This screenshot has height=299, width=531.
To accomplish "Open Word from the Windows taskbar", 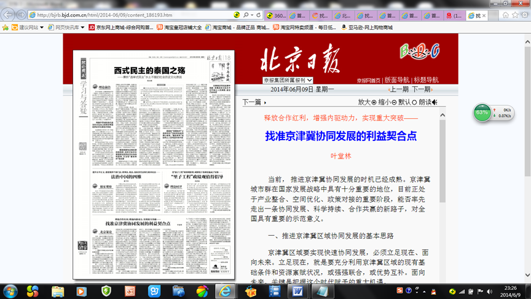I will click(x=297, y=290).
